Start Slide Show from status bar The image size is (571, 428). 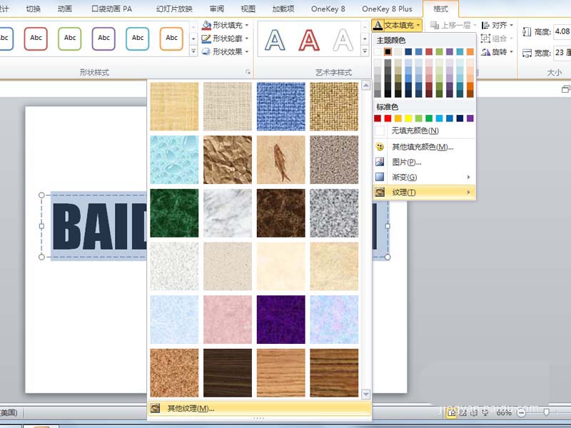pos(485,413)
